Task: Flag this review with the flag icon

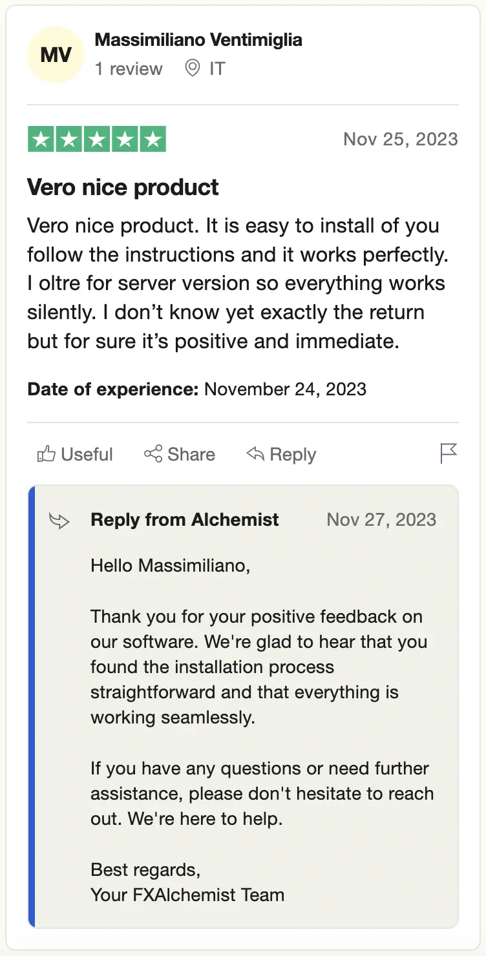Action: (448, 453)
